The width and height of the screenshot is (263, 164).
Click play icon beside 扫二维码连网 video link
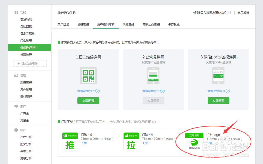(98, 91)
